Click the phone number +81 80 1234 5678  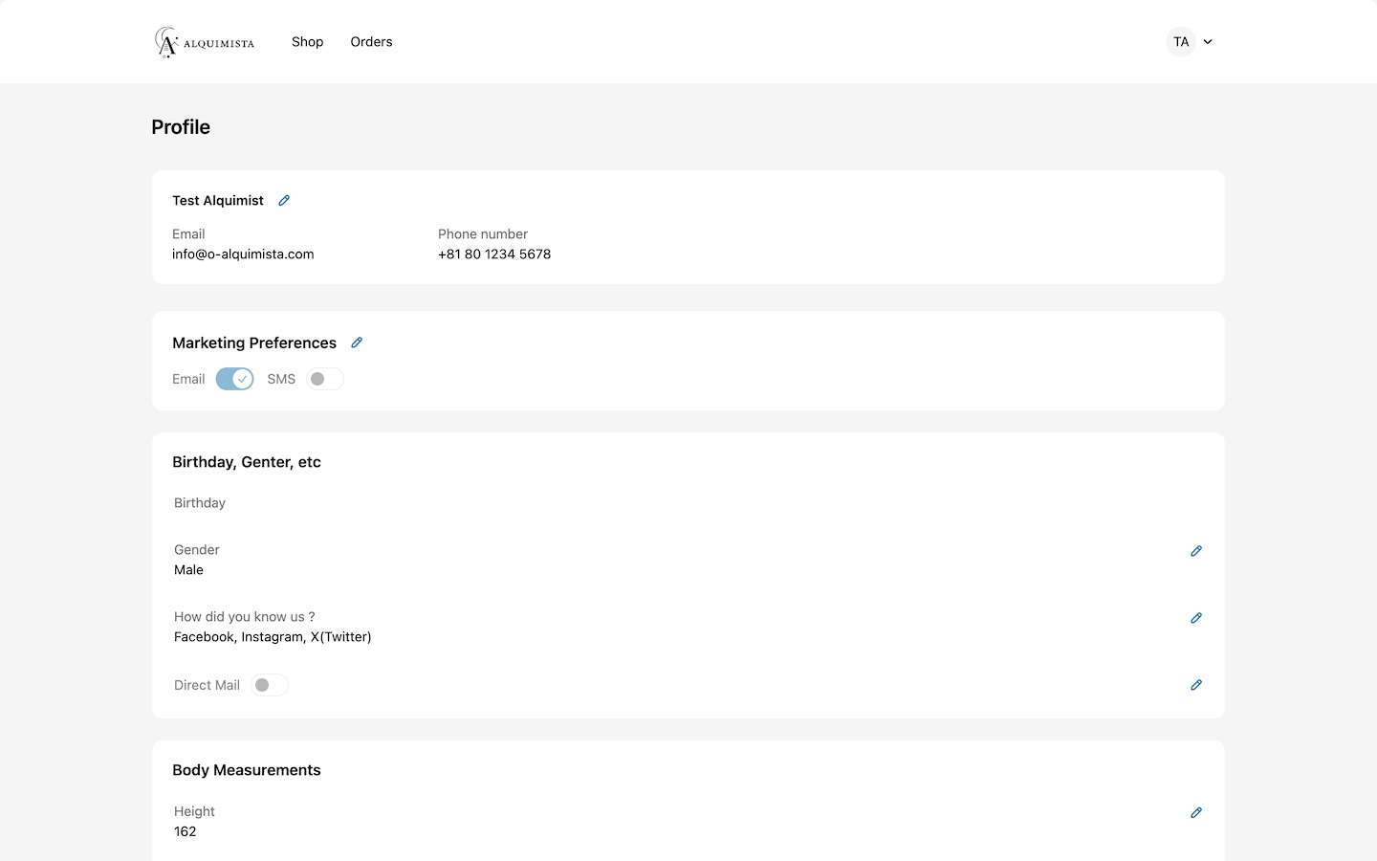(494, 254)
